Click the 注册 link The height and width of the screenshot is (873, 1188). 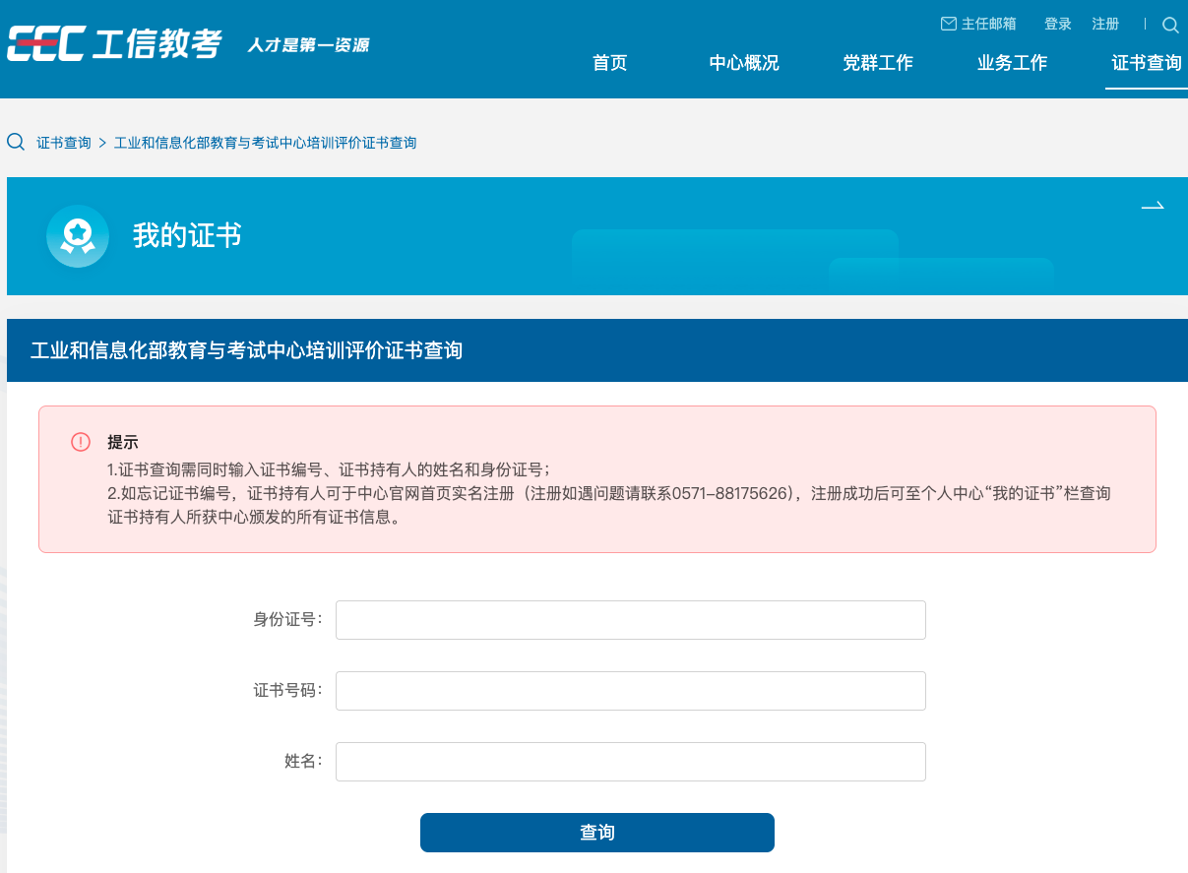click(x=1106, y=24)
